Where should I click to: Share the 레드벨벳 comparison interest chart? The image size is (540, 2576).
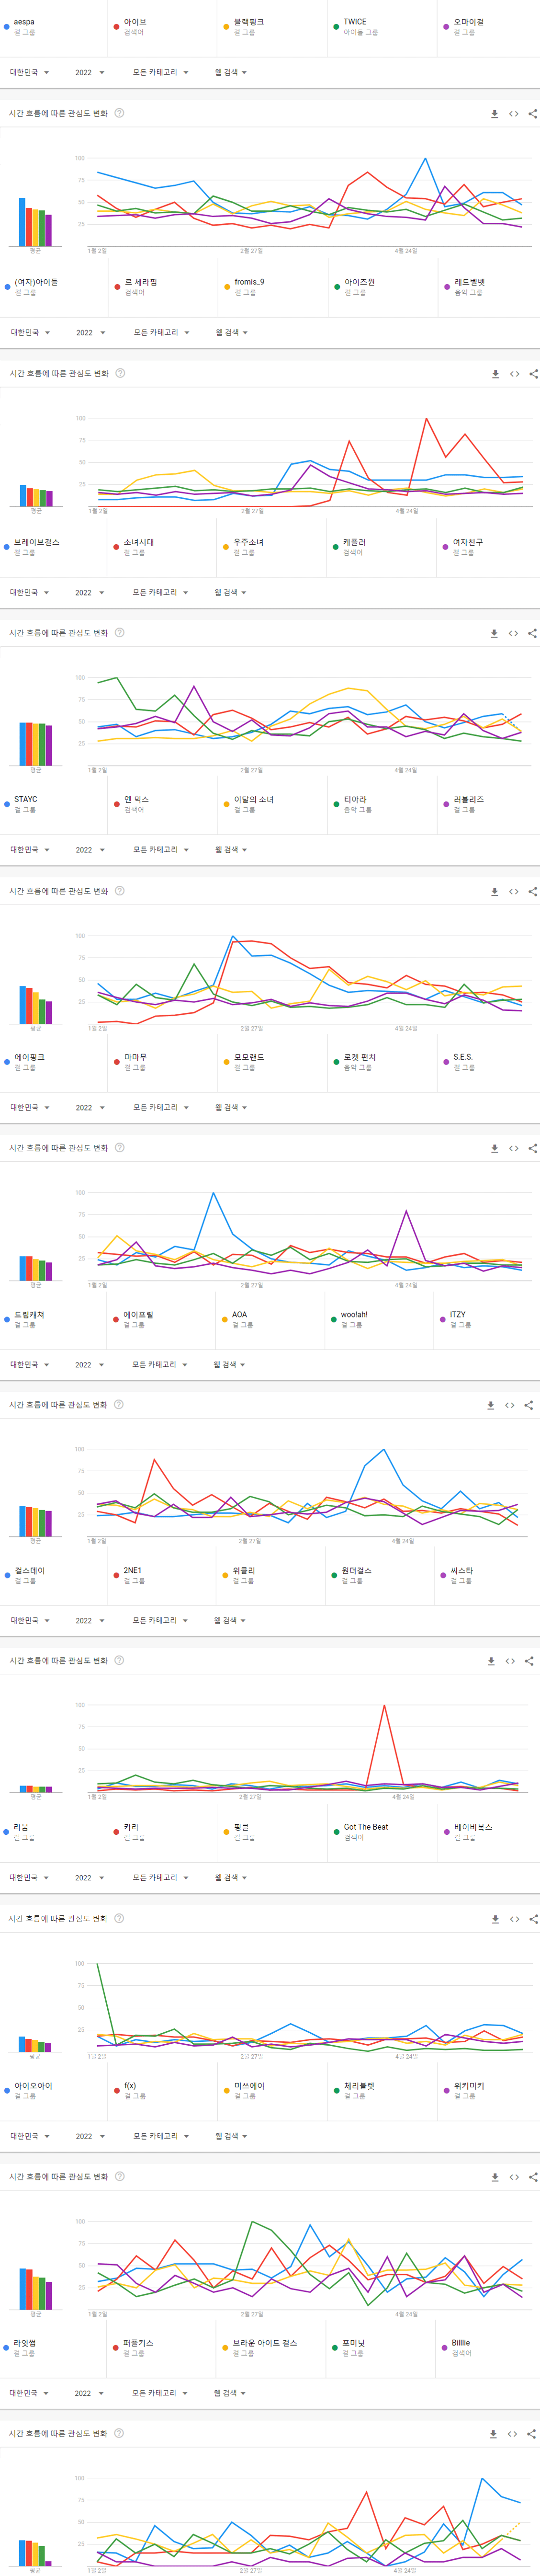[533, 374]
